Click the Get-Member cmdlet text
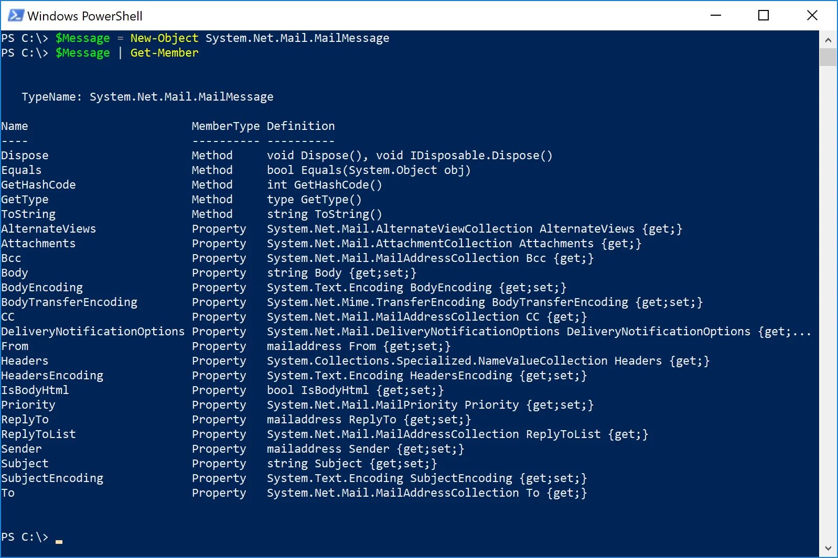 [164, 53]
